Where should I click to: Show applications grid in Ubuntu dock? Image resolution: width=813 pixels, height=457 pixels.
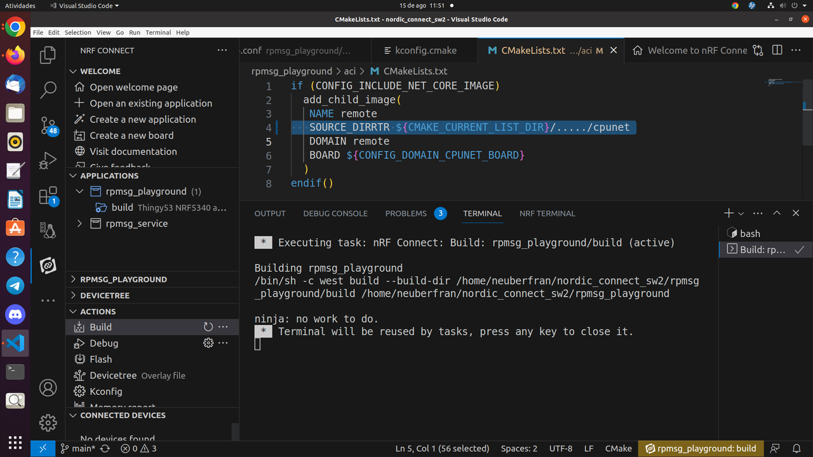tap(15, 442)
